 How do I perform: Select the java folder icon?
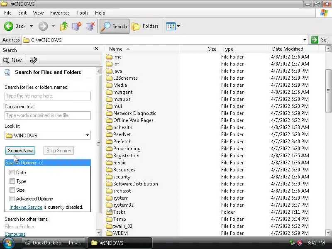coord(109,71)
